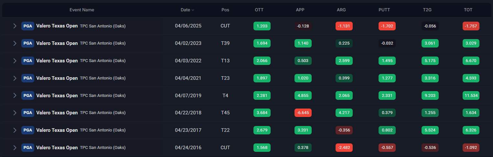Screen dimensions: 493x157
Task: Click the Event Name column header
Action: coord(82,10)
